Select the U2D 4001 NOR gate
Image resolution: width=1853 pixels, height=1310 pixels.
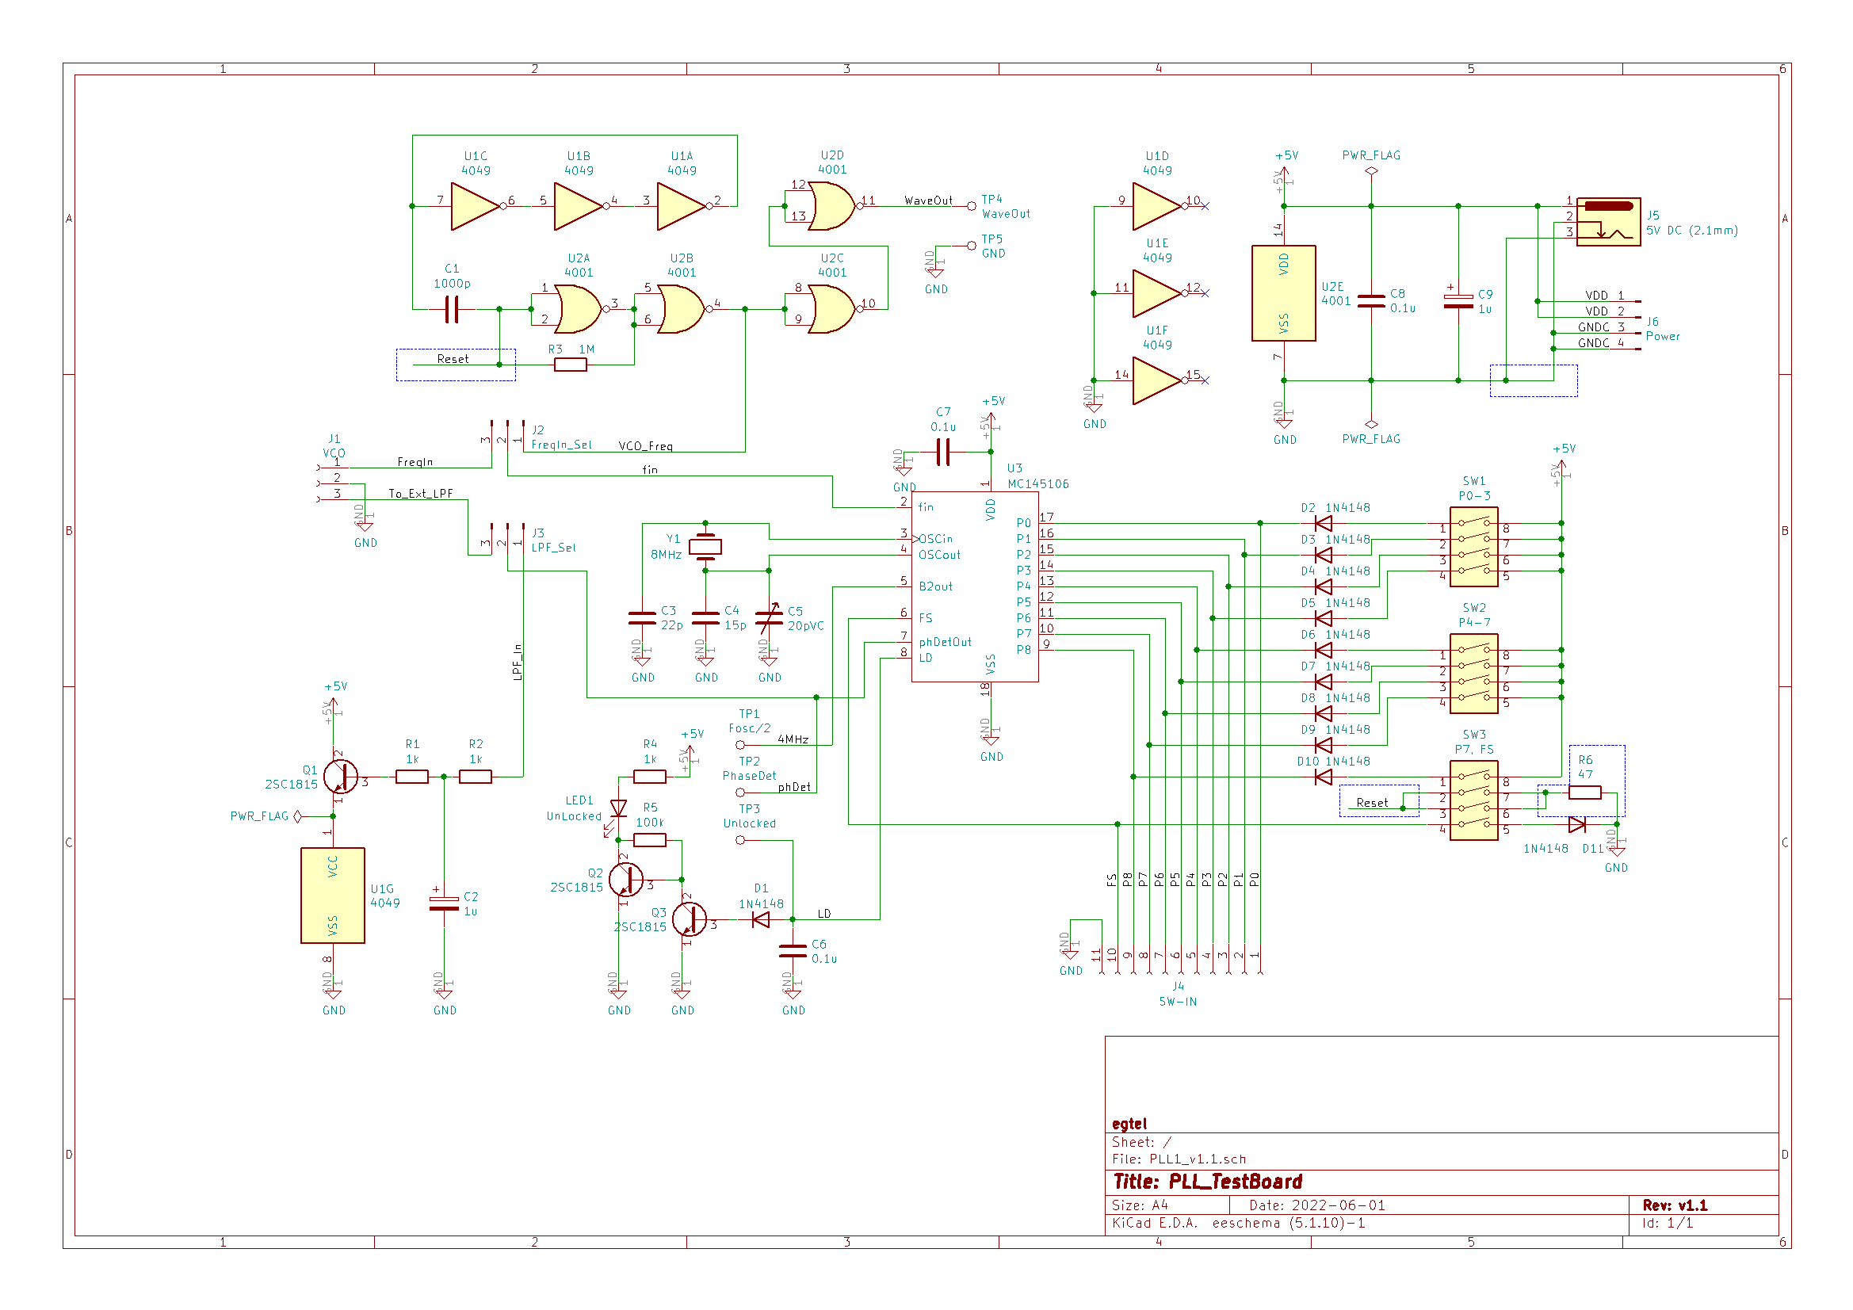831,207
